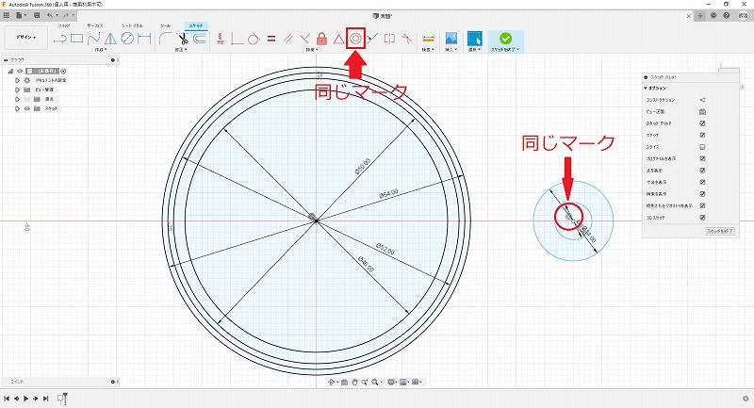This screenshot has height=408, width=754.
Task: Click the play button in timeline
Action: 25,400
